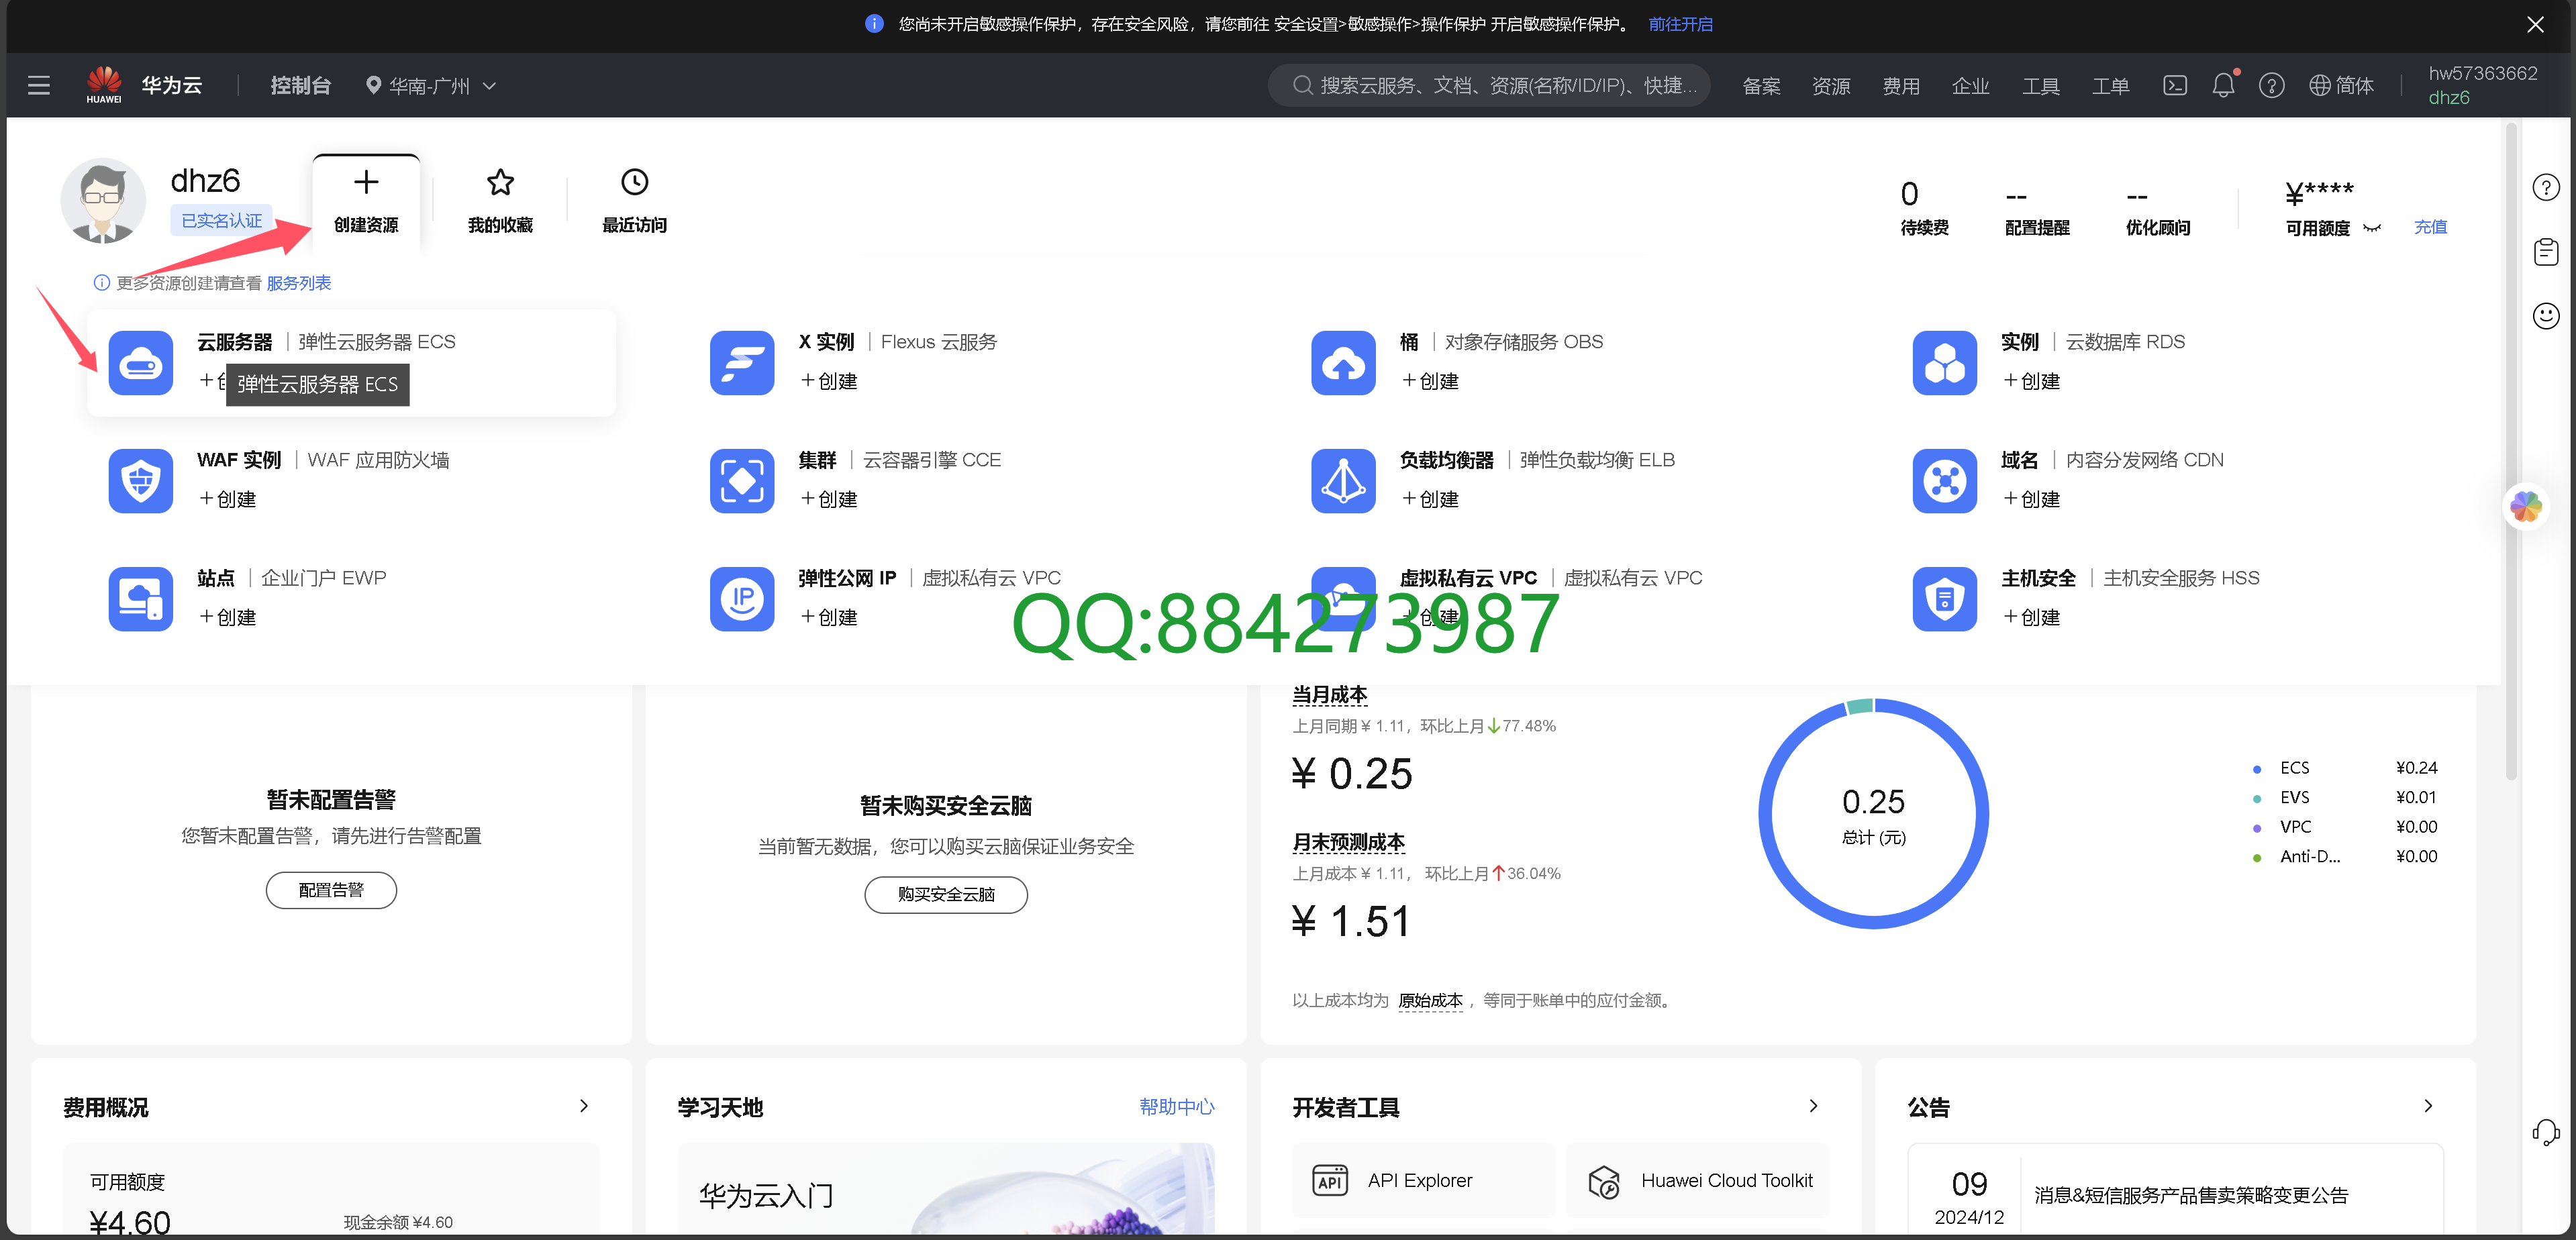Open the help question mark in top bar

pos(2271,86)
